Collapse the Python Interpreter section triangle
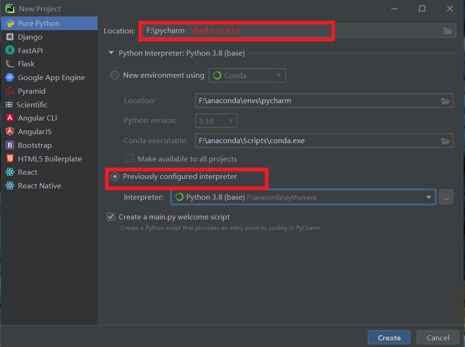The width and height of the screenshot is (465, 347). point(111,53)
